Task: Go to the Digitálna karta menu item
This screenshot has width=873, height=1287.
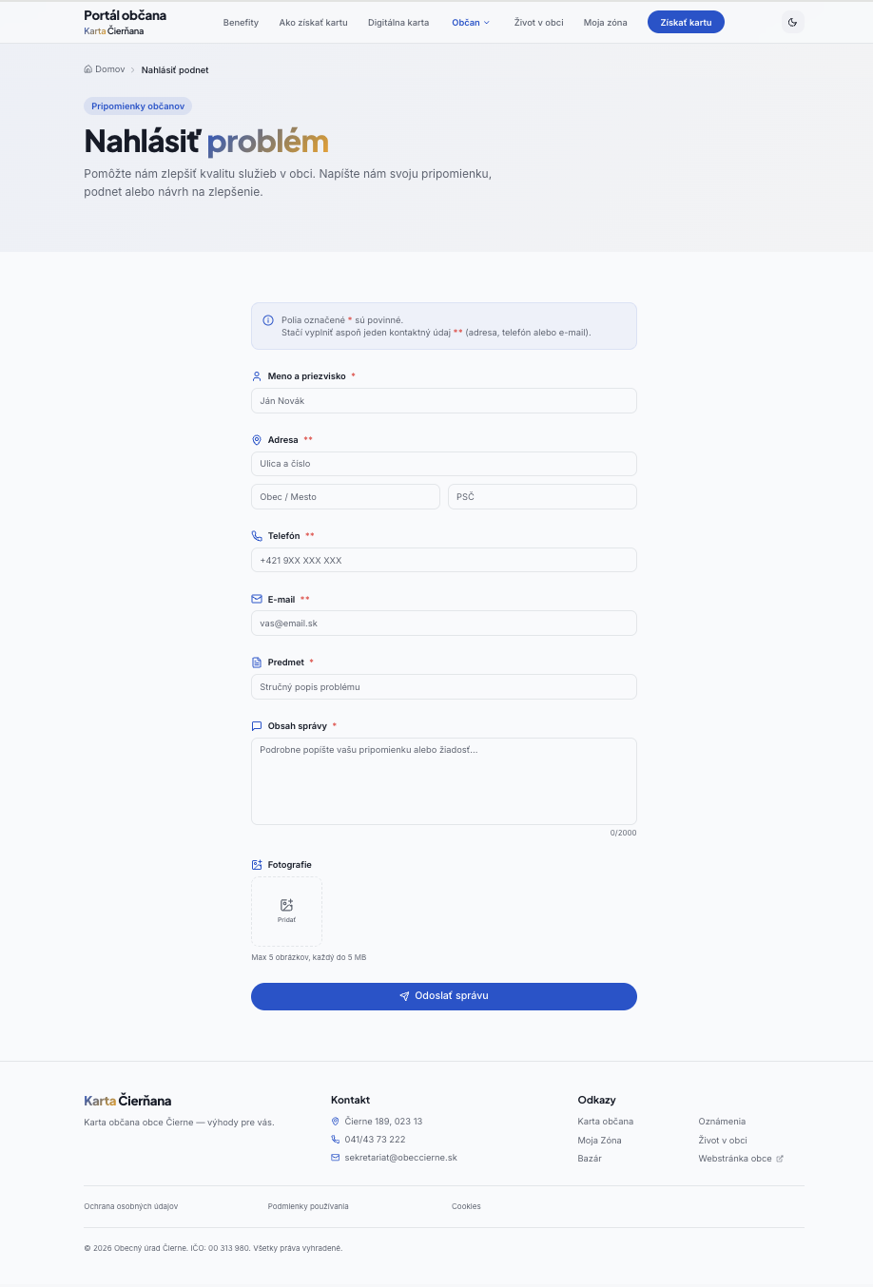Action: (x=398, y=23)
